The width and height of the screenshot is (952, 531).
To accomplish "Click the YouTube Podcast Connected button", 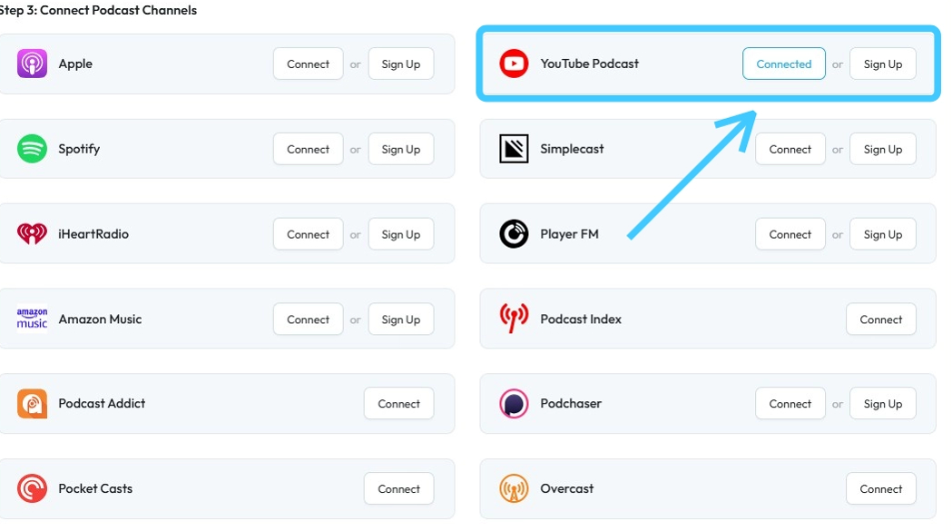I will pos(783,64).
